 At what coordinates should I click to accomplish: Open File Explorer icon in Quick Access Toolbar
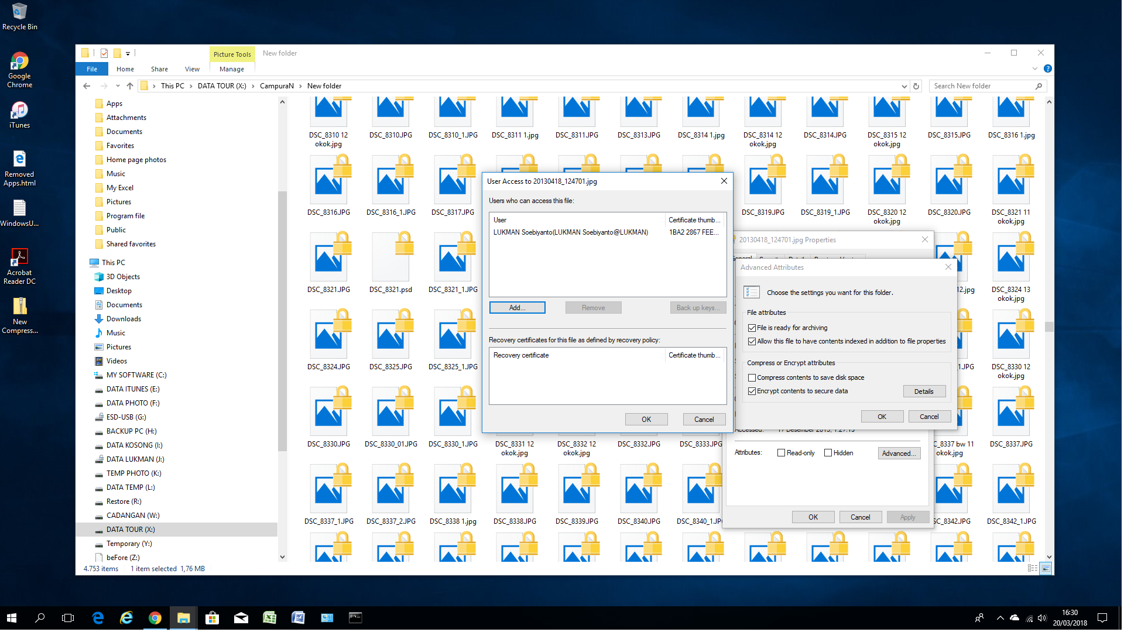(85, 53)
